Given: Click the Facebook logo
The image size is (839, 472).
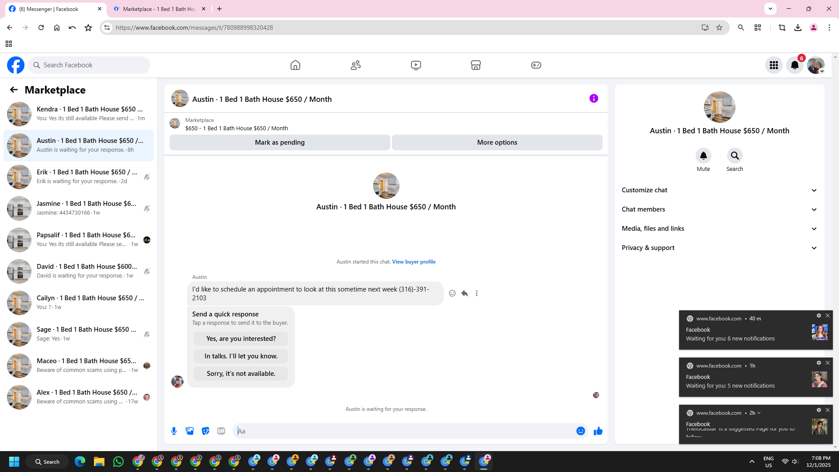Looking at the screenshot, I should tap(16, 65).
